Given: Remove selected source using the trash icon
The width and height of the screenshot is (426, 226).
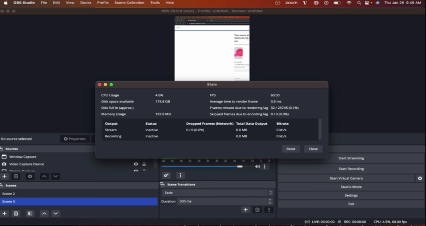Looking at the screenshot, I should 16,176.
